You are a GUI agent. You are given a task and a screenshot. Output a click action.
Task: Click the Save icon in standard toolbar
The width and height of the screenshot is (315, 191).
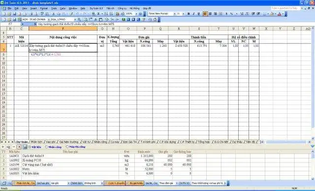pyautogui.click(x=14, y=14)
